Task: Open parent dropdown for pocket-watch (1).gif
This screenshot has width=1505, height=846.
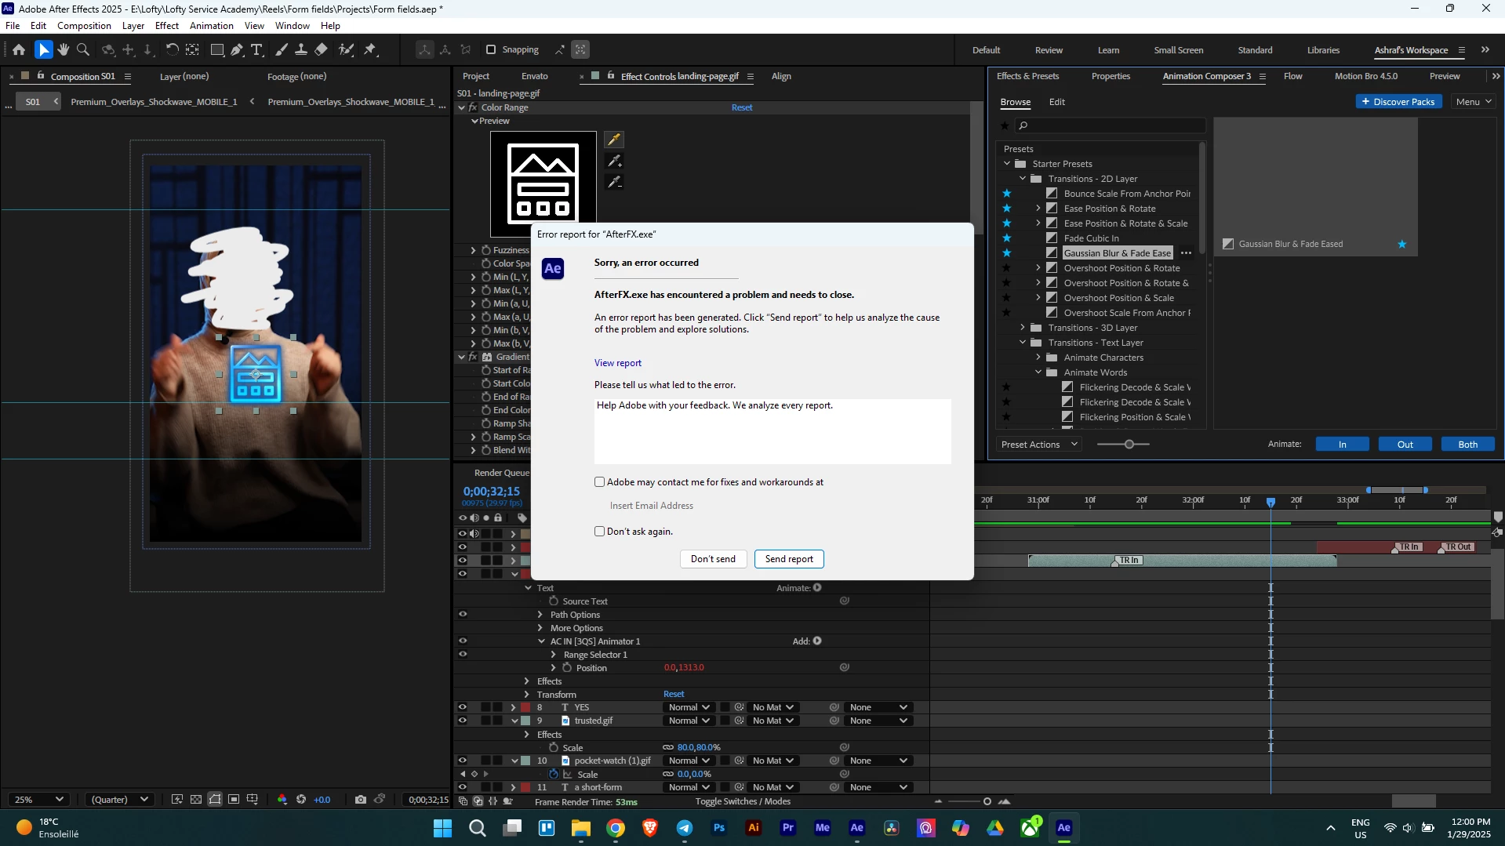Action: [878, 761]
